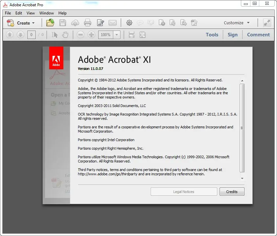Click the cloud upload icon
This screenshot has width=277, height=236.
75,23
